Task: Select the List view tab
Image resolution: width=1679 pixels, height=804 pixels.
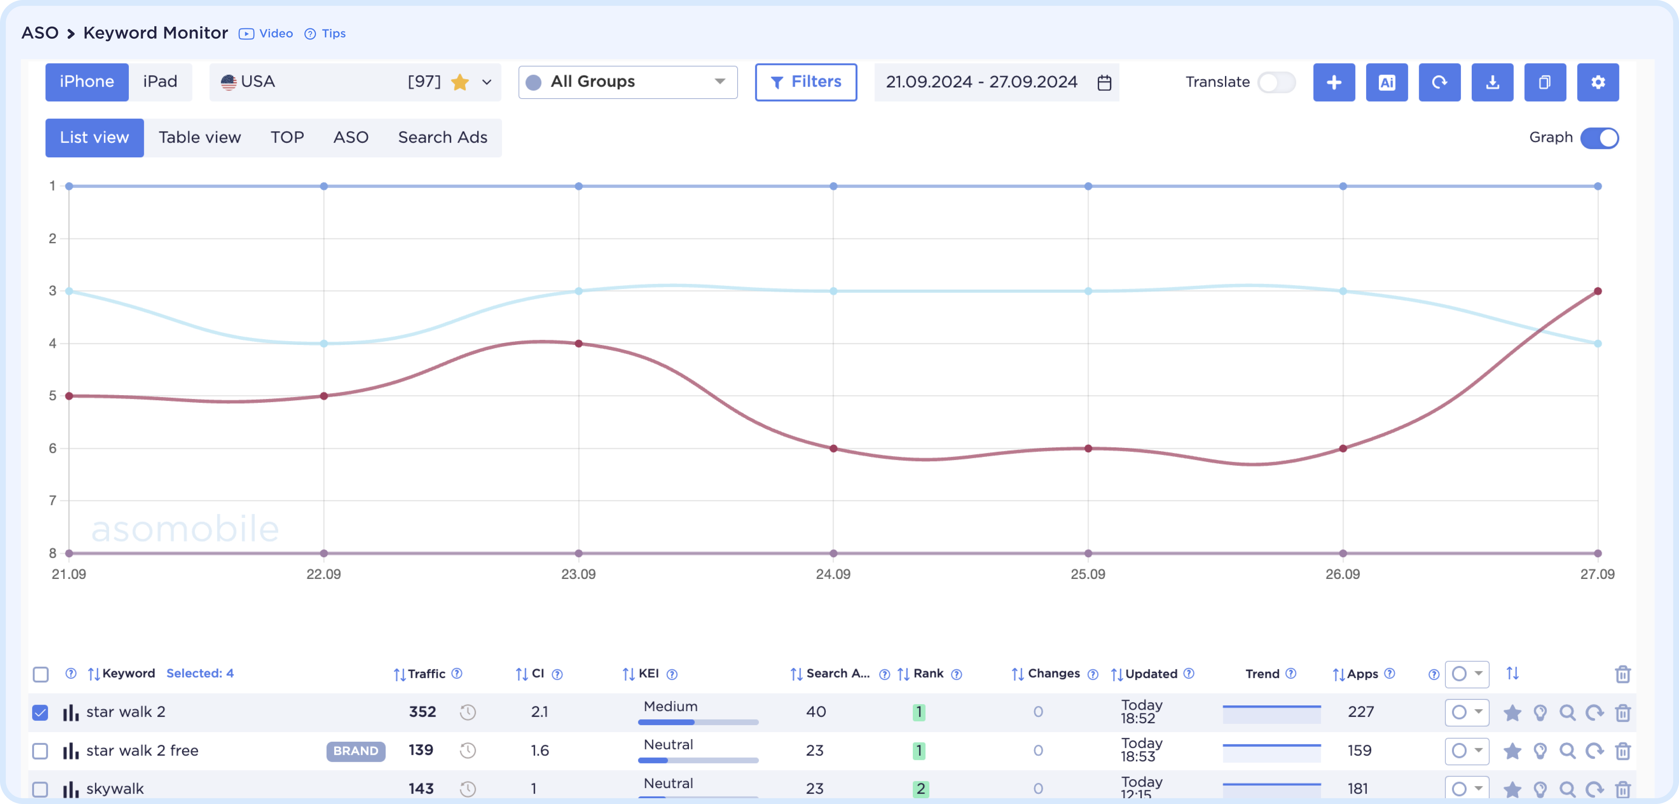Action: pyautogui.click(x=94, y=137)
